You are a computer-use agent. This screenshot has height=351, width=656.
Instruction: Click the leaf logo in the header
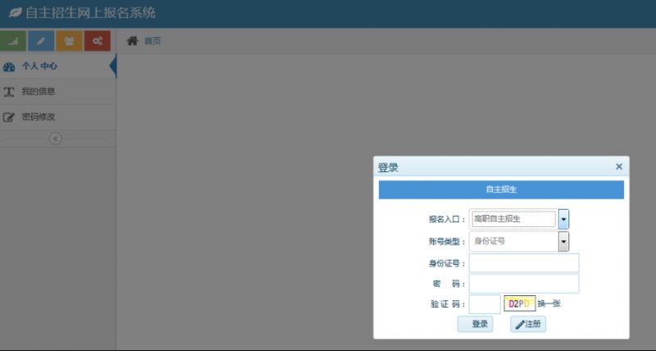point(16,12)
